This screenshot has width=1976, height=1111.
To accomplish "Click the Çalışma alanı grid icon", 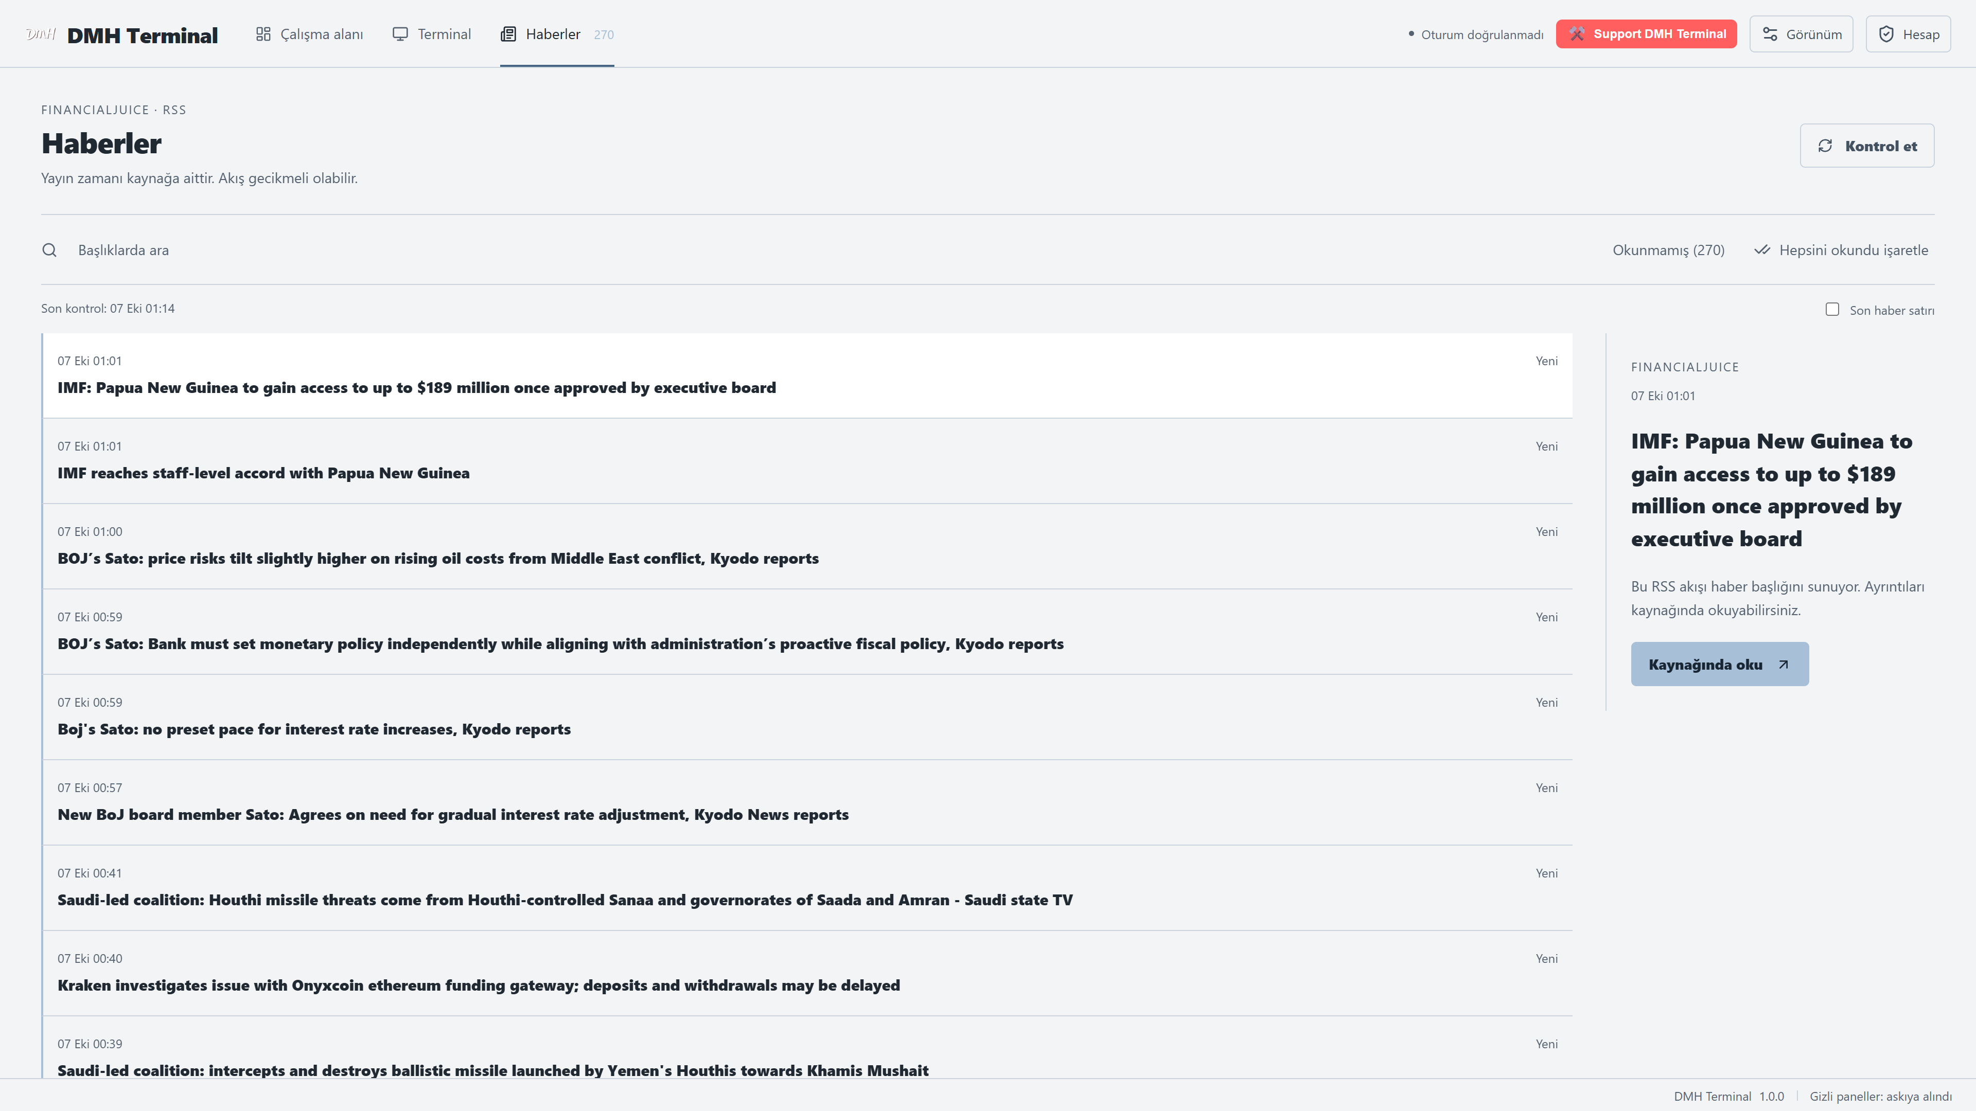I will (263, 34).
